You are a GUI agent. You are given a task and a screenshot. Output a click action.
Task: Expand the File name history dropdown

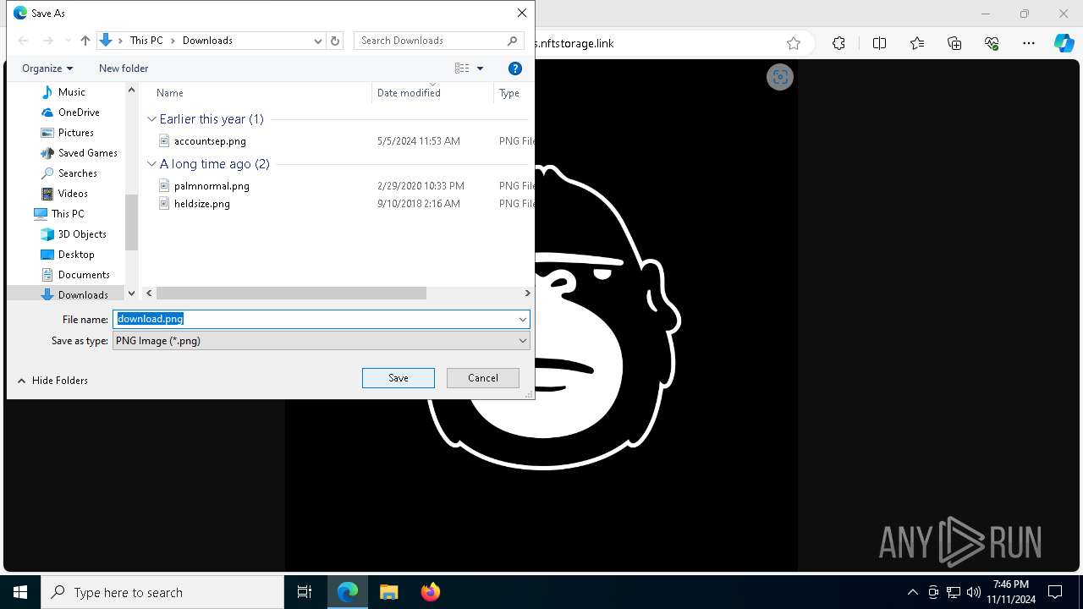click(x=523, y=320)
